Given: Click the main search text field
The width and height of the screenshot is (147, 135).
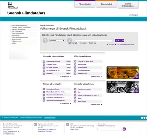Looking at the screenshot, I should (x=94, y=40).
